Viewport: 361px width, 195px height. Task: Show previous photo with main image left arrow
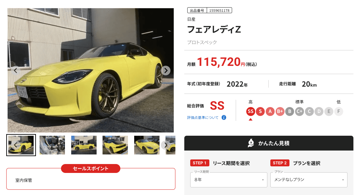click(x=15, y=70)
